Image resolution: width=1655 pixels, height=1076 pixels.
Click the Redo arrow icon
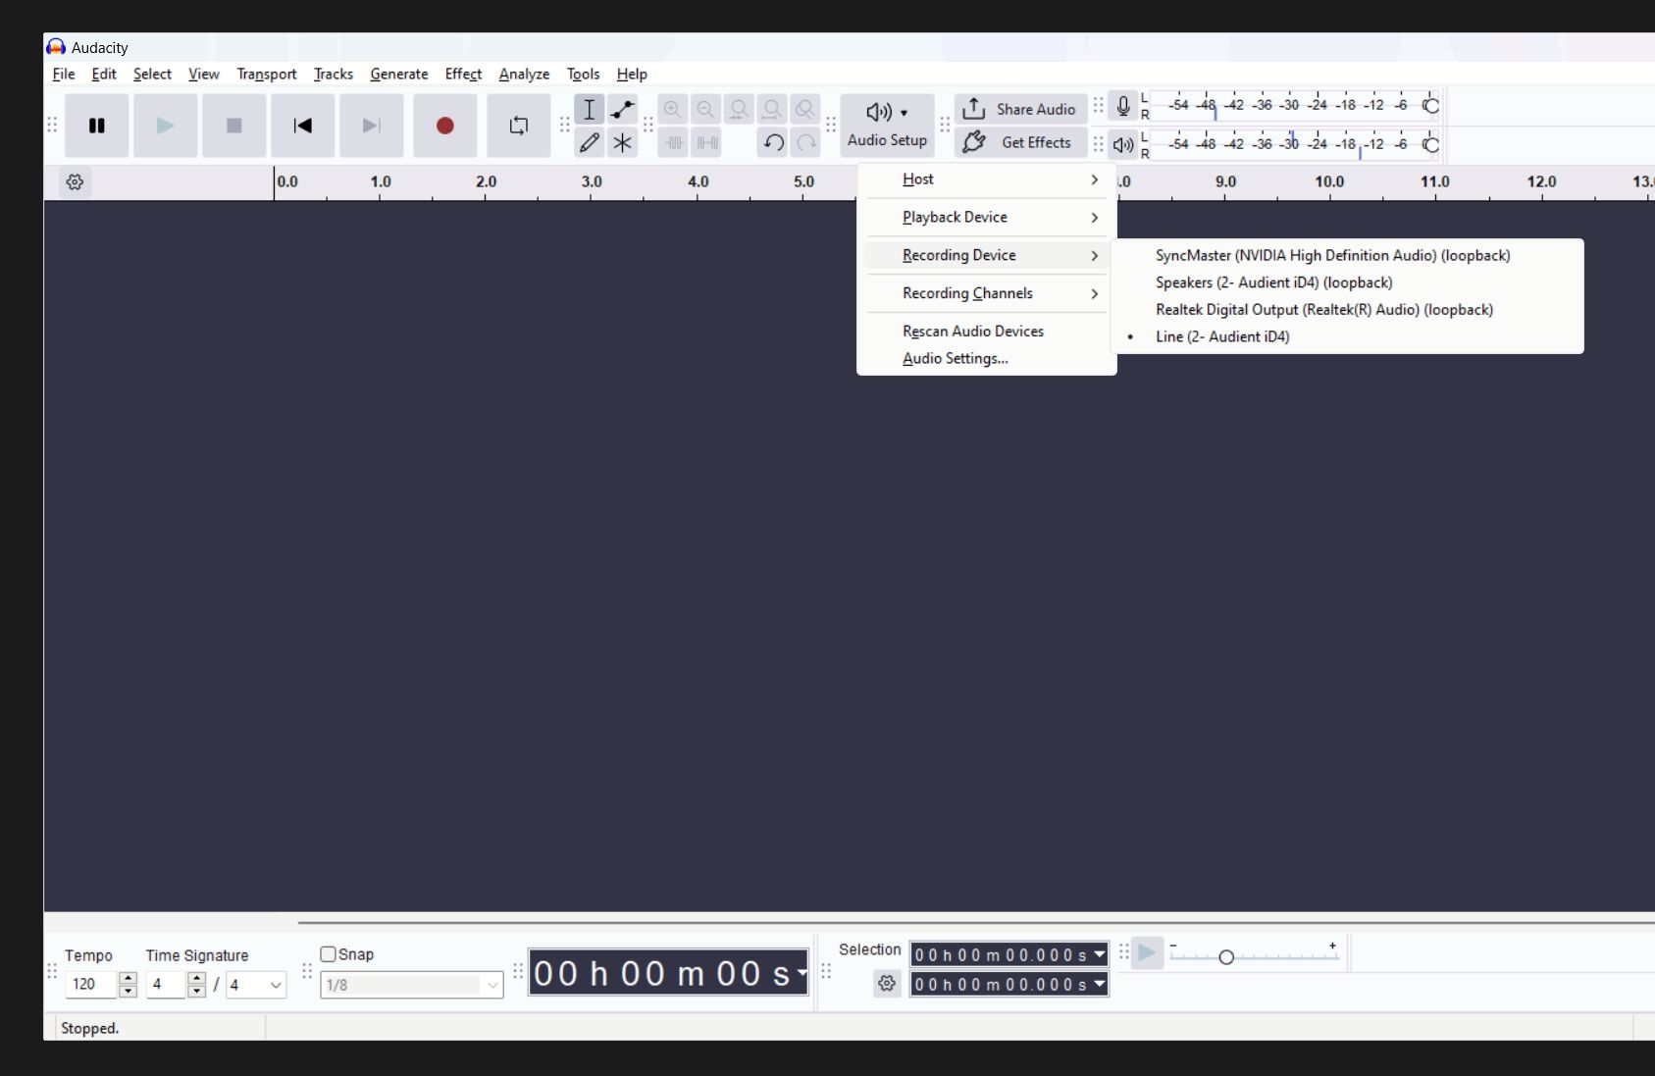point(806,142)
